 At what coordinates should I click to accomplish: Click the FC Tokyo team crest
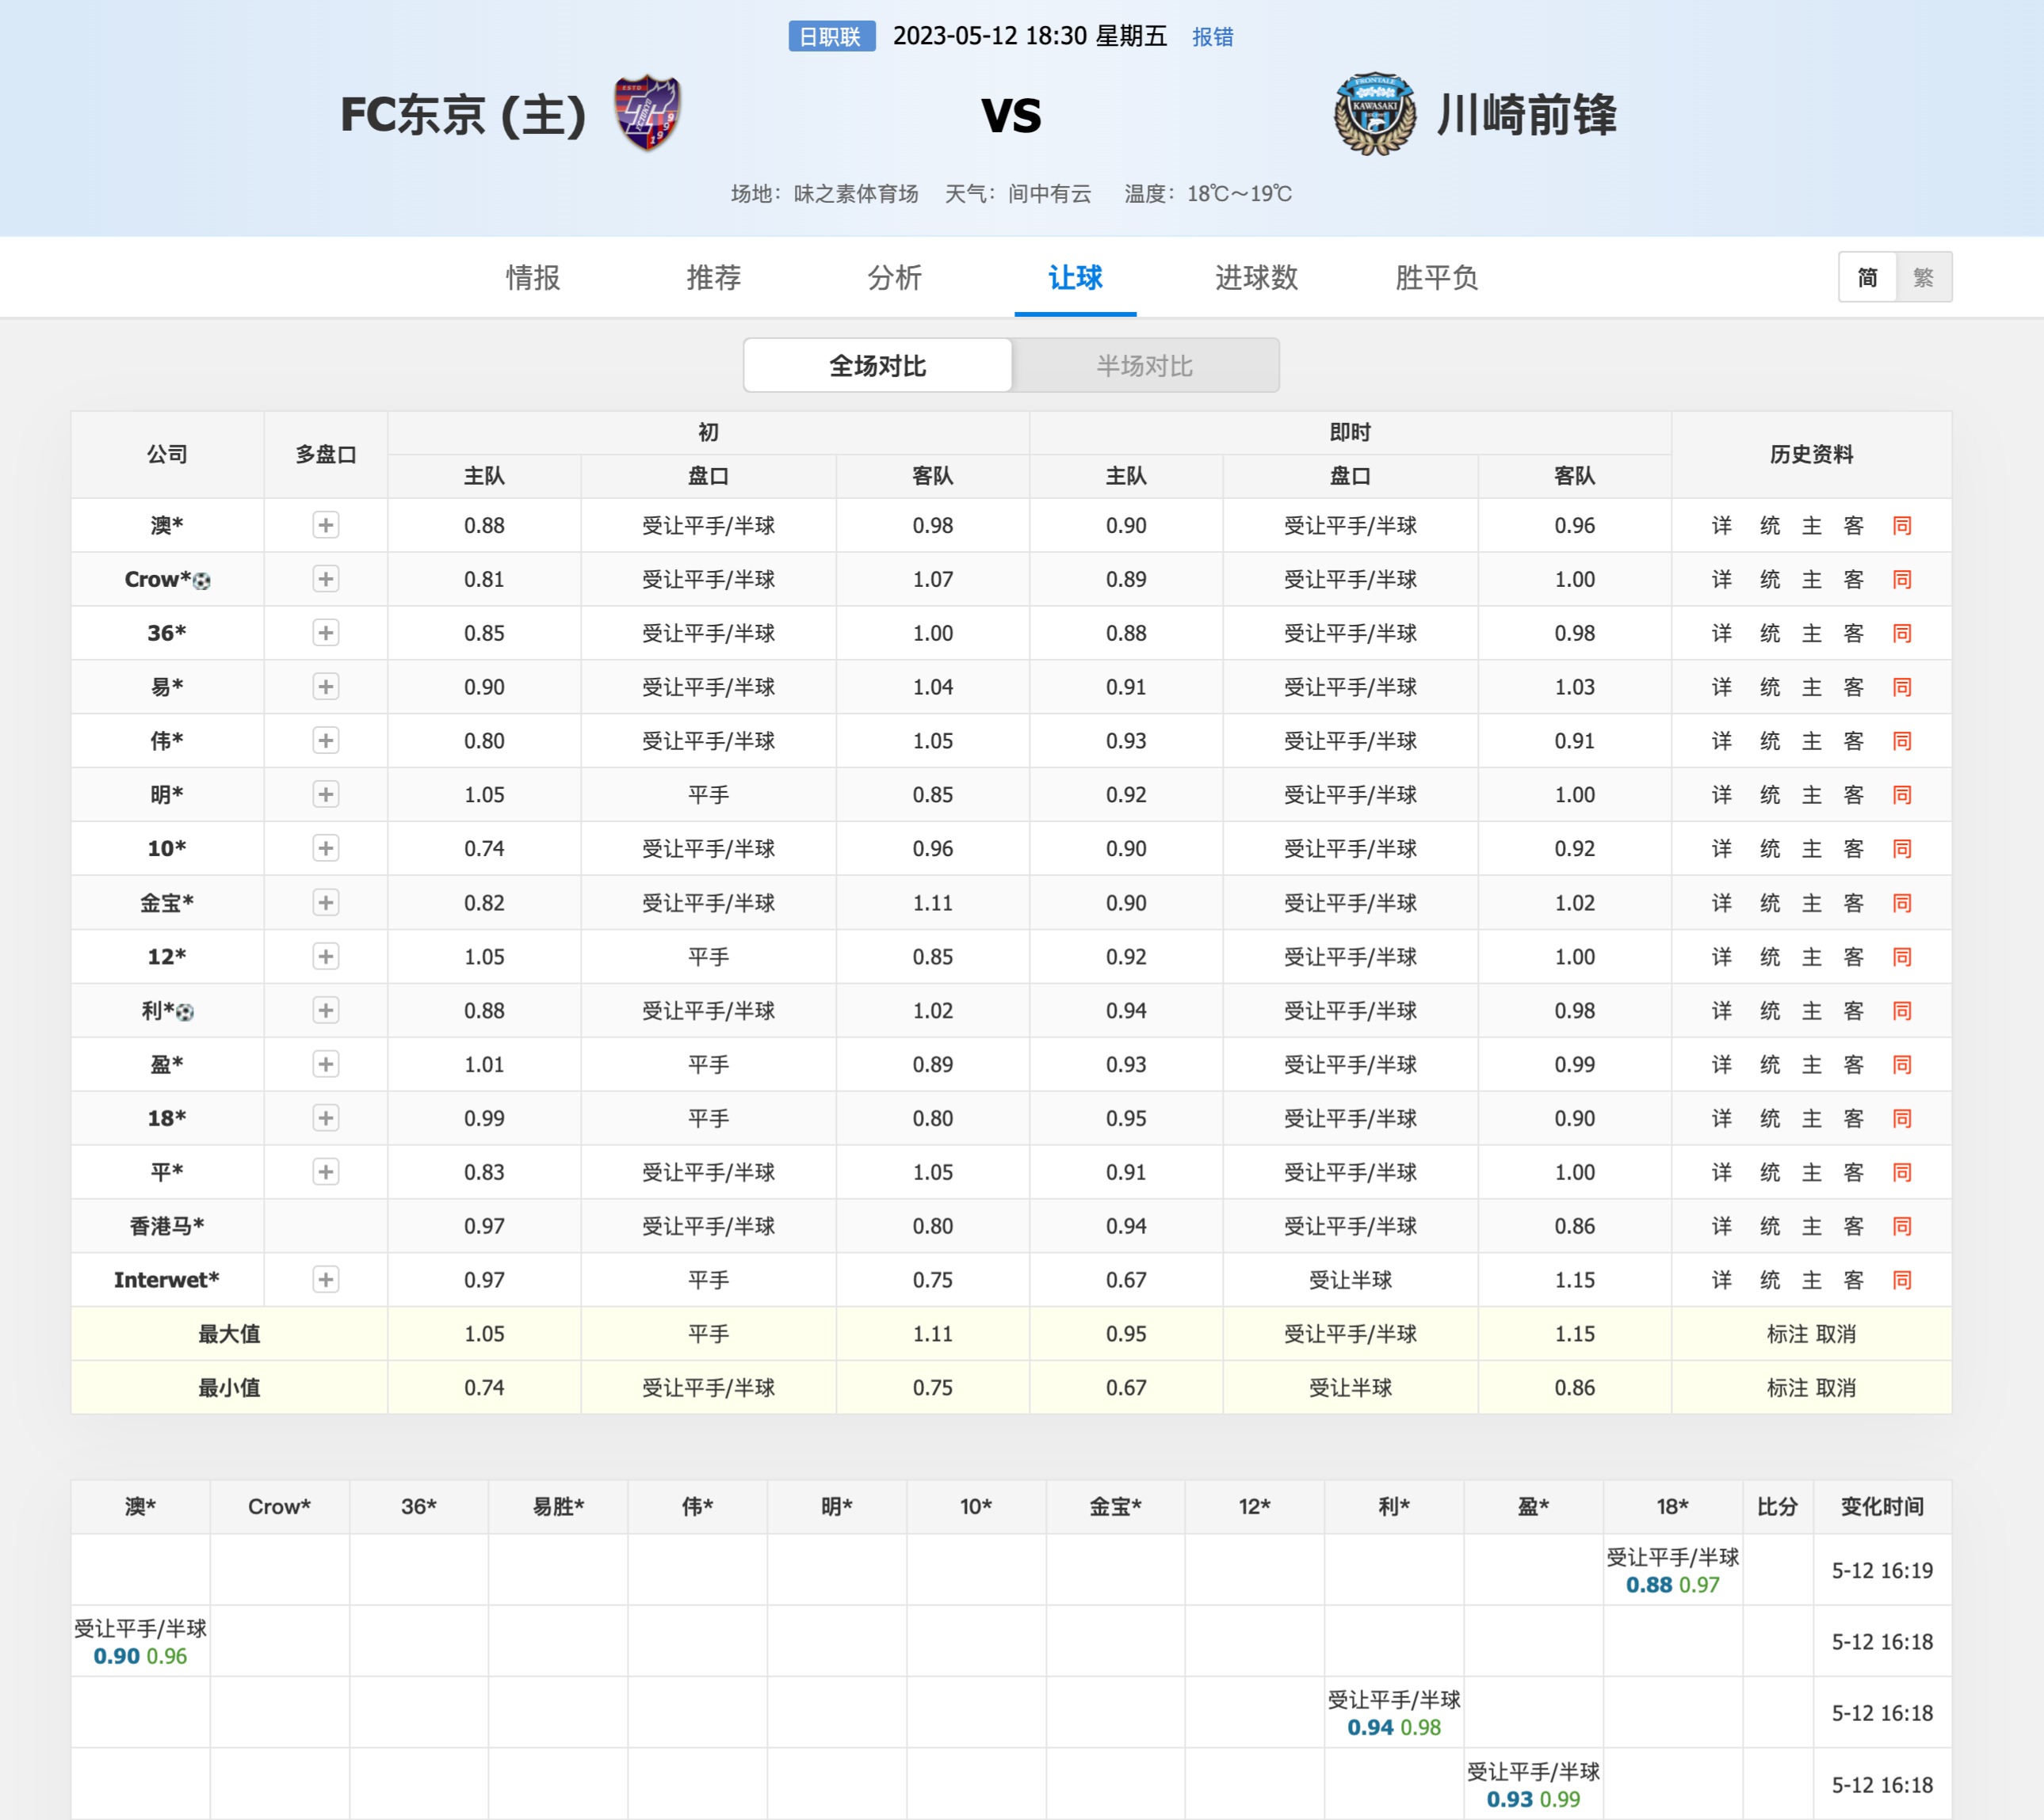[648, 113]
